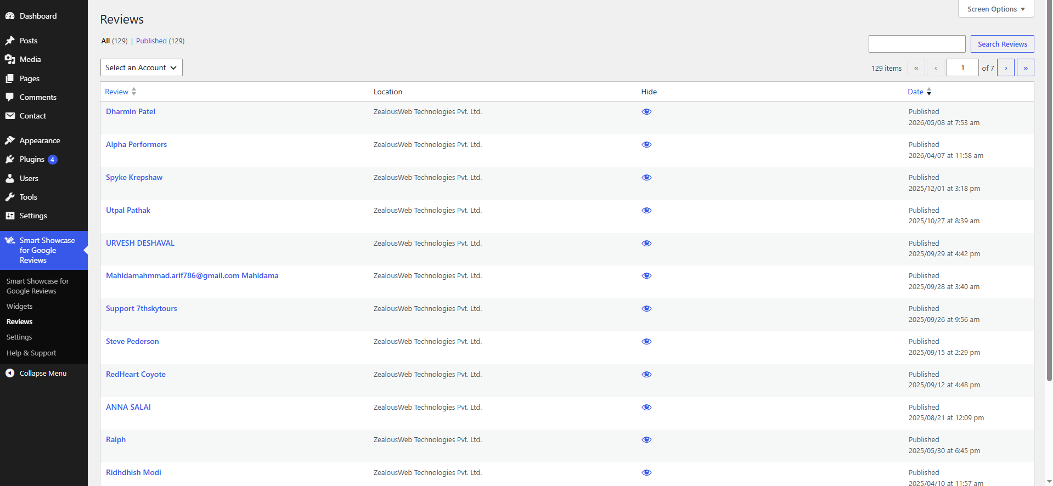Click the current page number field
The image size is (1053, 486).
(962, 67)
